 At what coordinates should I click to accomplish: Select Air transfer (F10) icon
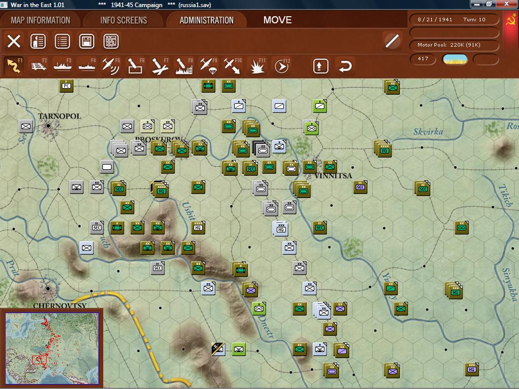point(233,65)
